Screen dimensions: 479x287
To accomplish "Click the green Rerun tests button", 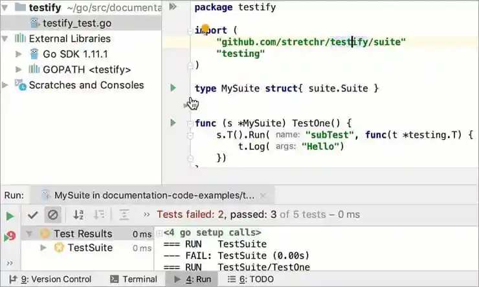I will tap(10, 216).
